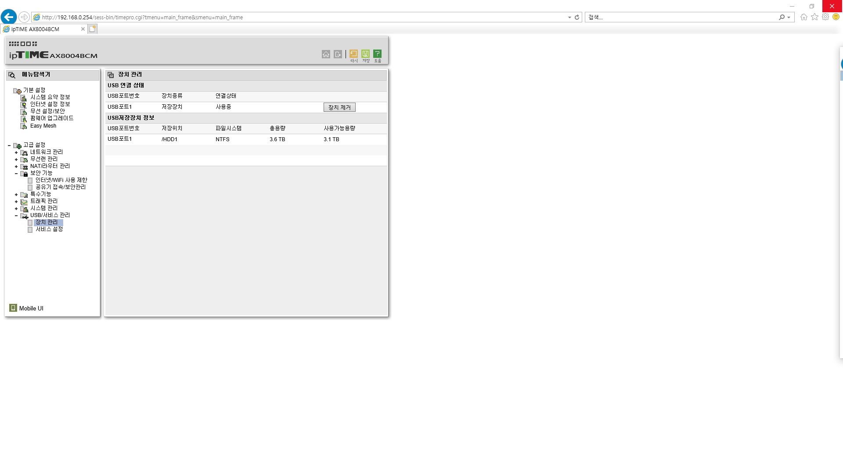Collapse the 보안 기능 tree node
This screenshot has width=843, height=456.
tap(16, 174)
